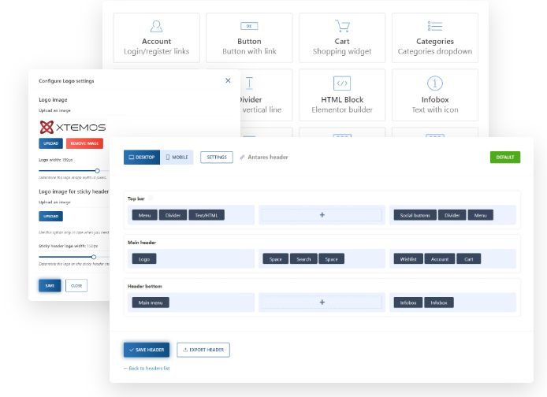Select the Text/HTML element in Top bar

[x=207, y=215]
